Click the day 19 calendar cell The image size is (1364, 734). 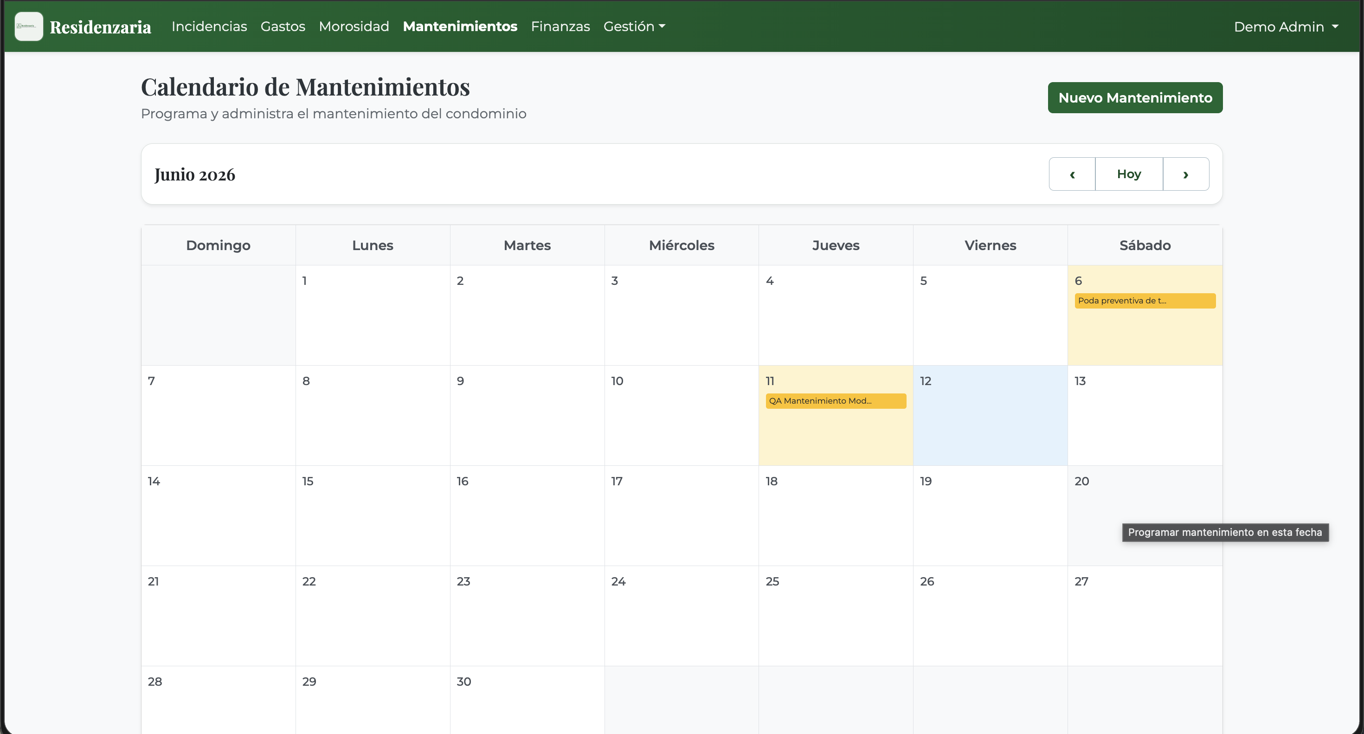[x=990, y=516]
